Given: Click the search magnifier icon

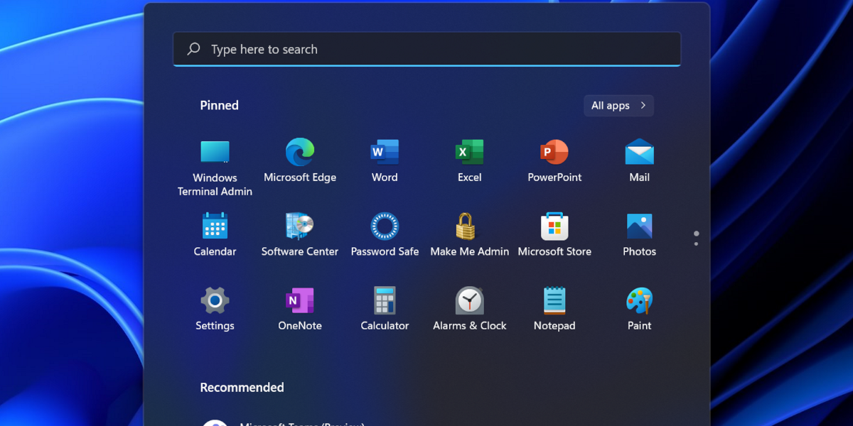Looking at the screenshot, I should (x=193, y=49).
